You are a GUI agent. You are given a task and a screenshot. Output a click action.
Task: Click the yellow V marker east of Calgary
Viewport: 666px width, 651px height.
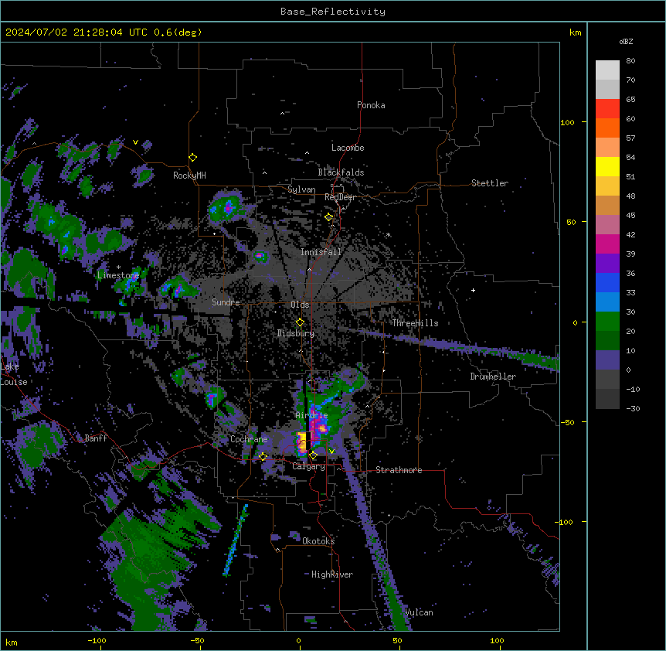click(x=331, y=452)
